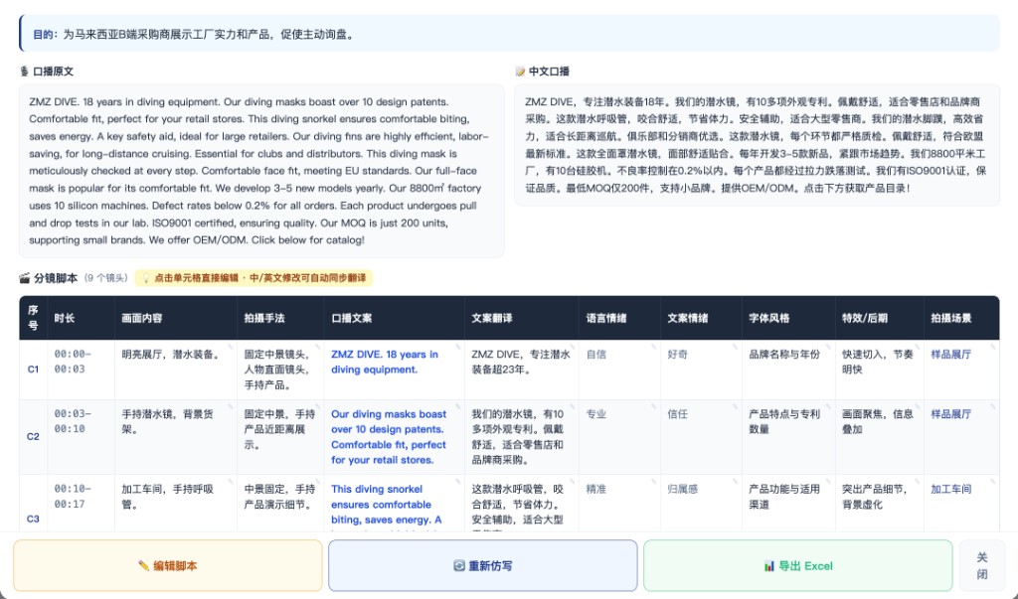
Task: Click the 归属感 emotion cell
Action: tap(701, 504)
